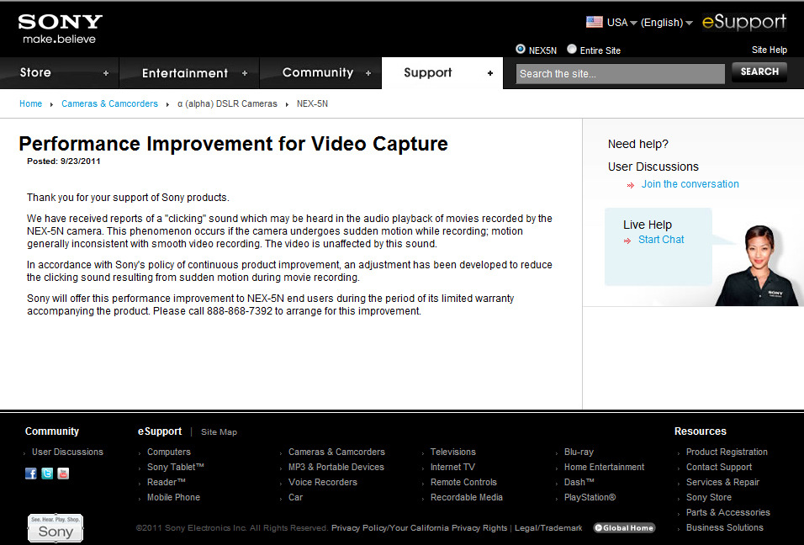Open the Entertainment navigation tab
804x545 pixels.
pyautogui.click(x=190, y=73)
